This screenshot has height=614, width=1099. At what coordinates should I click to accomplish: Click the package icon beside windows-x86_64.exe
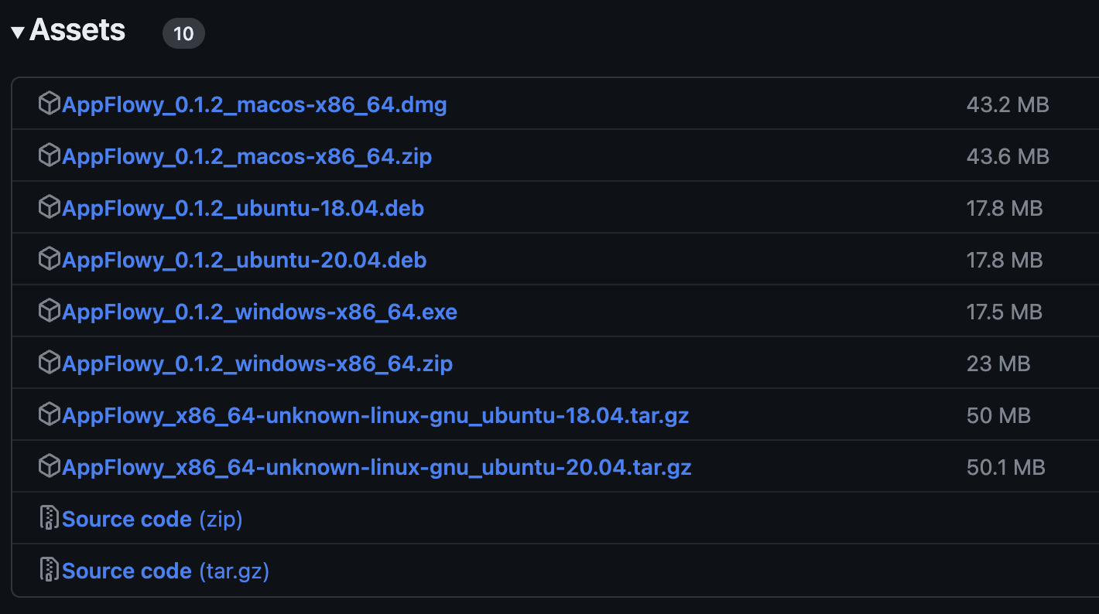point(50,311)
